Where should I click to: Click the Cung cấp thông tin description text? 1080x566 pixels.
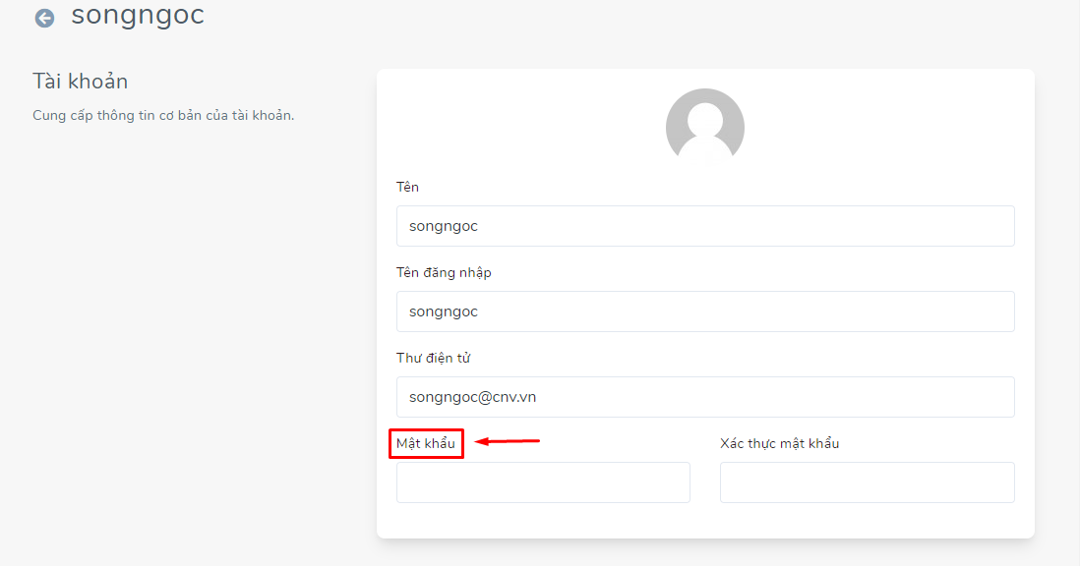click(x=163, y=116)
